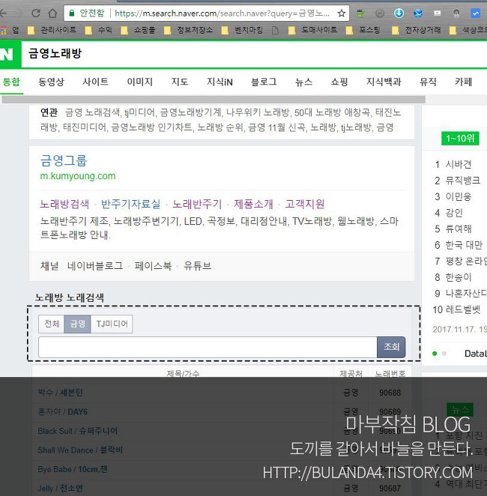Open the 사이트 tab

point(95,82)
